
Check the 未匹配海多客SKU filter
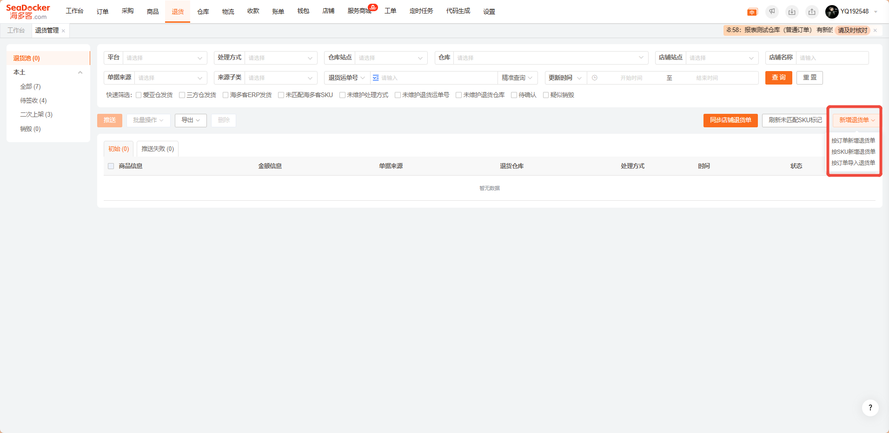coord(281,95)
